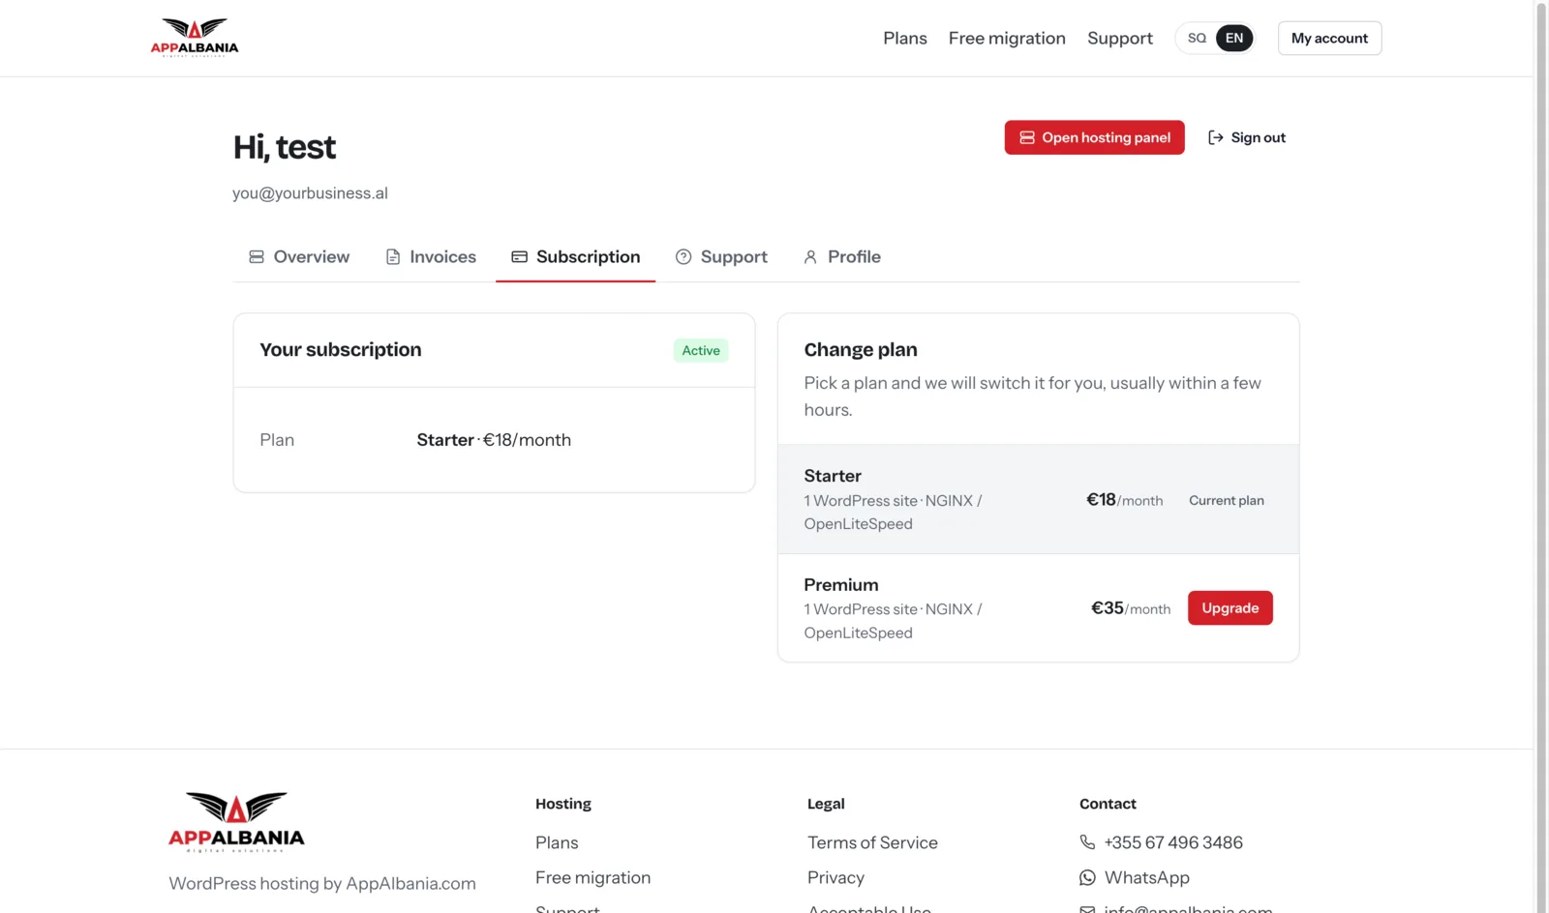Click the sign out arrow icon
Image resolution: width=1549 pixels, height=913 pixels.
1216,137
